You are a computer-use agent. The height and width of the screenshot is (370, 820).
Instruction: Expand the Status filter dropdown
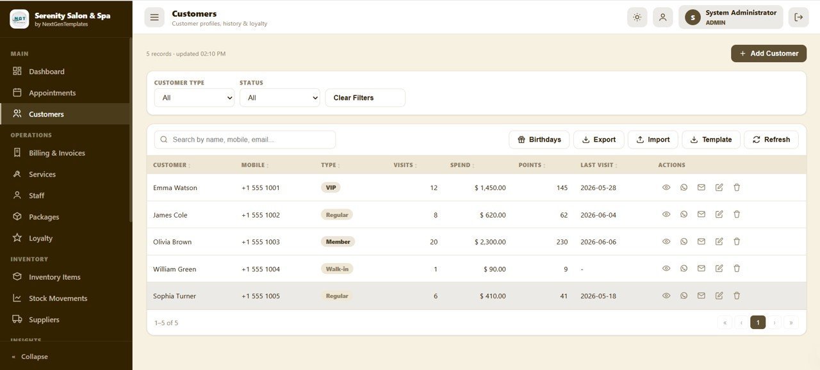(x=279, y=98)
